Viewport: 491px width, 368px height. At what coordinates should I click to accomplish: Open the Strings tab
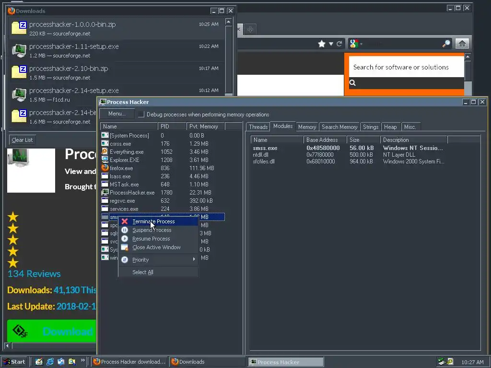pos(371,126)
